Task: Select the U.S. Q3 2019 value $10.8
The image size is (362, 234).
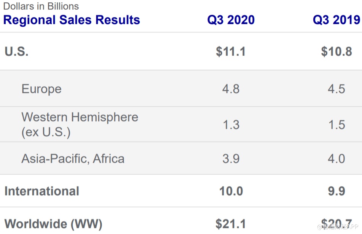Action: point(336,51)
